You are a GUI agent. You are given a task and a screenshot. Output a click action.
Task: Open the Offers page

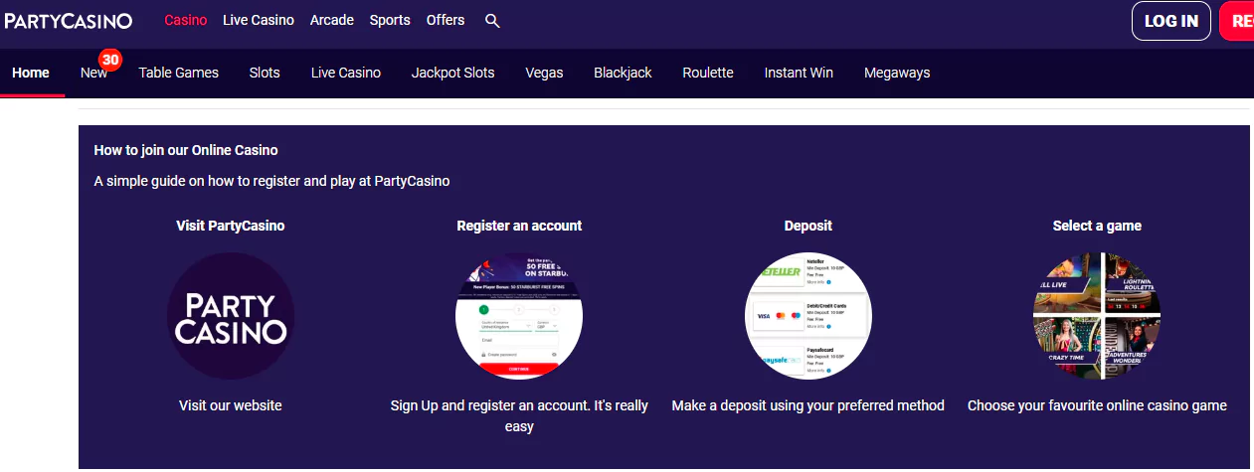click(x=446, y=20)
